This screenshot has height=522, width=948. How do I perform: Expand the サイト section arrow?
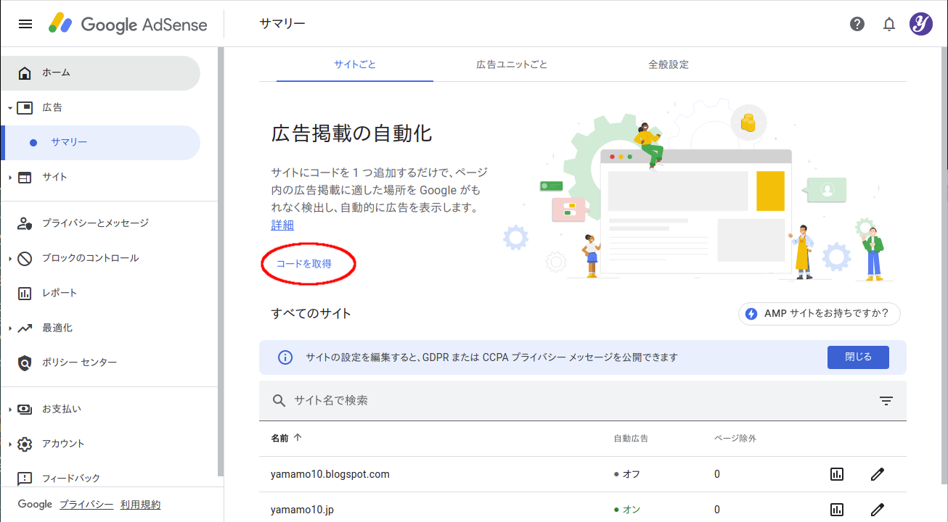tap(10, 178)
